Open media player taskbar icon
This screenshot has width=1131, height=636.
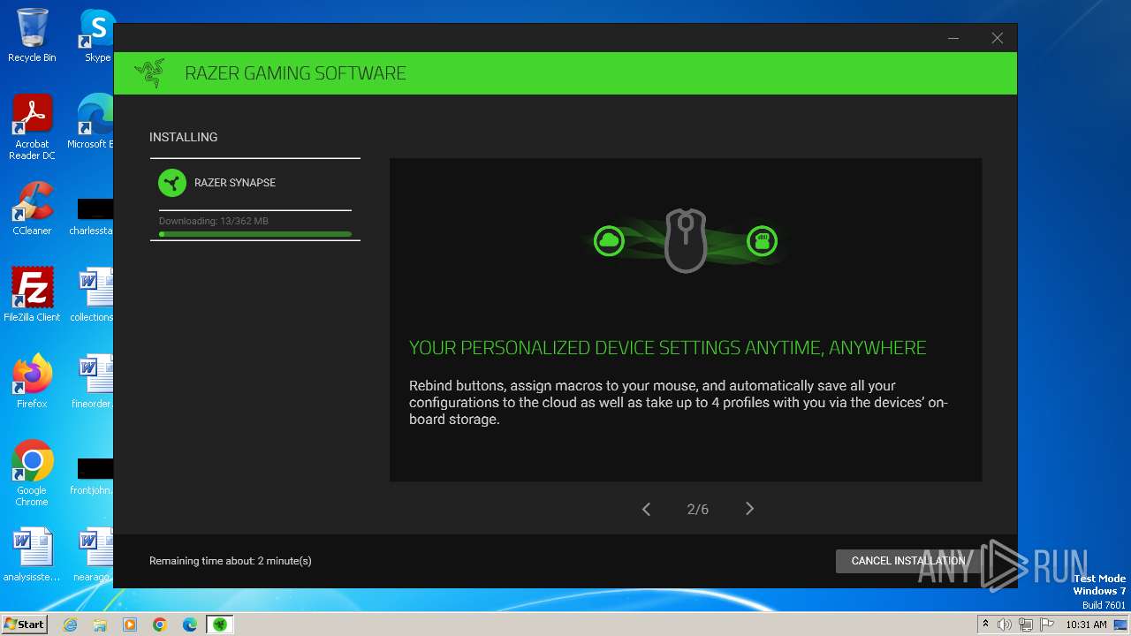pos(130,625)
